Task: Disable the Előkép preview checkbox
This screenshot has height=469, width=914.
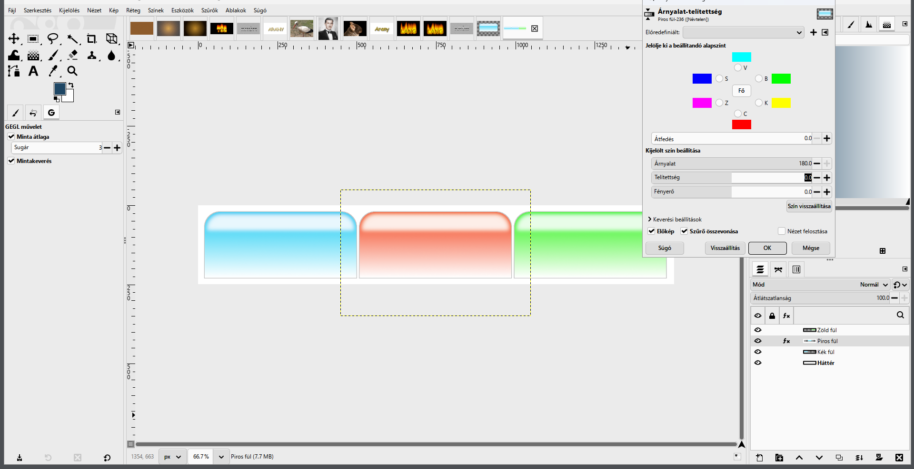Action: click(652, 231)
